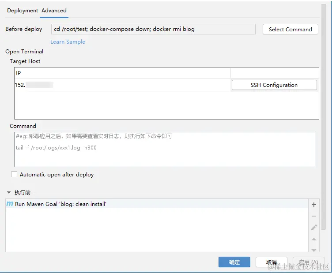Move task down with the down arrow
The height and width of the screenshot is (273, 332).
click(314, 250)
